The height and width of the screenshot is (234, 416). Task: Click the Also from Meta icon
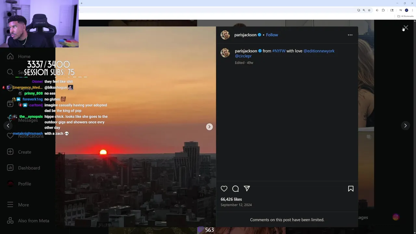click(10, 221)
